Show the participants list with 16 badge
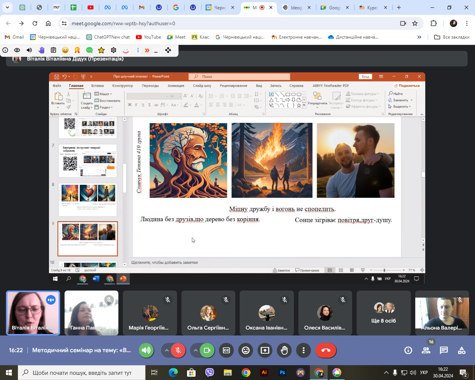This screenshot has width=475, height=380. 426,350
